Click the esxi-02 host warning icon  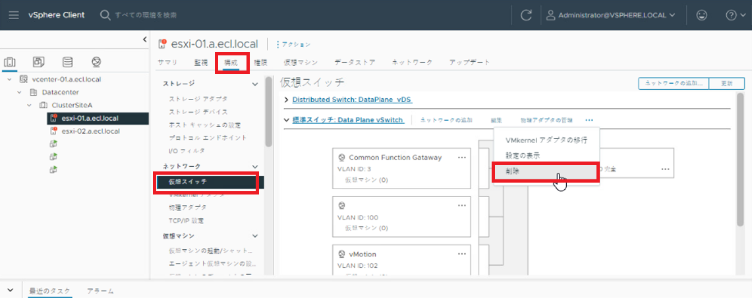[x=54, y=131]
